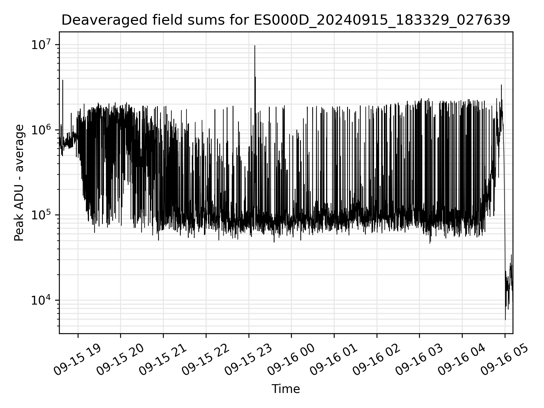Click the x-axis label Time
Image resolution: width=544 pixels, height=408 pixels.
click(x=286, y=389)
